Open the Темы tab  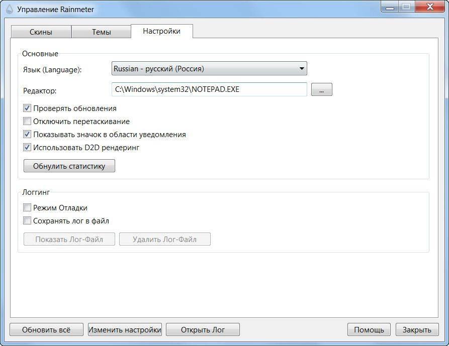click(102, 32)
